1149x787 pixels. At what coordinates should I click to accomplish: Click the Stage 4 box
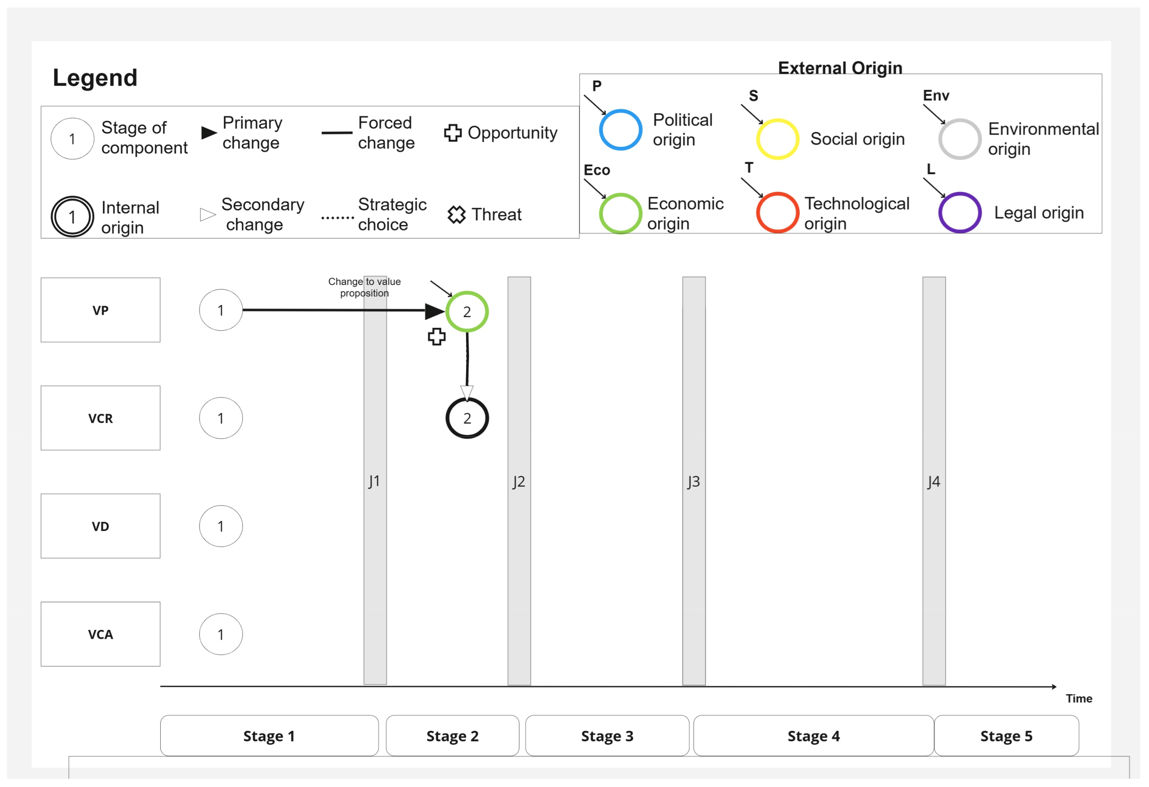pos(813,736)
